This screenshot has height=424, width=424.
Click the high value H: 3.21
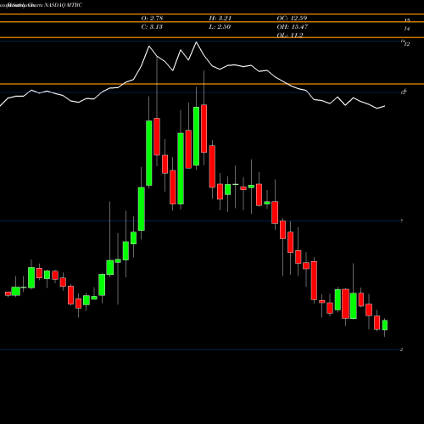220,19
